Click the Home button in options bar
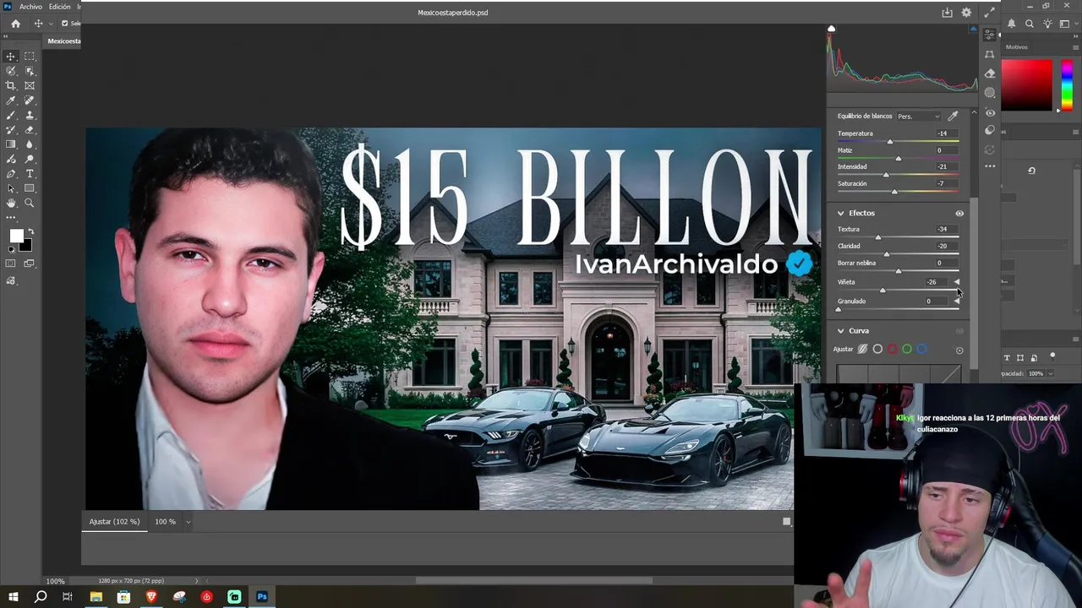The width and height of the screenshot is (1082, 608). coord(15,24)
